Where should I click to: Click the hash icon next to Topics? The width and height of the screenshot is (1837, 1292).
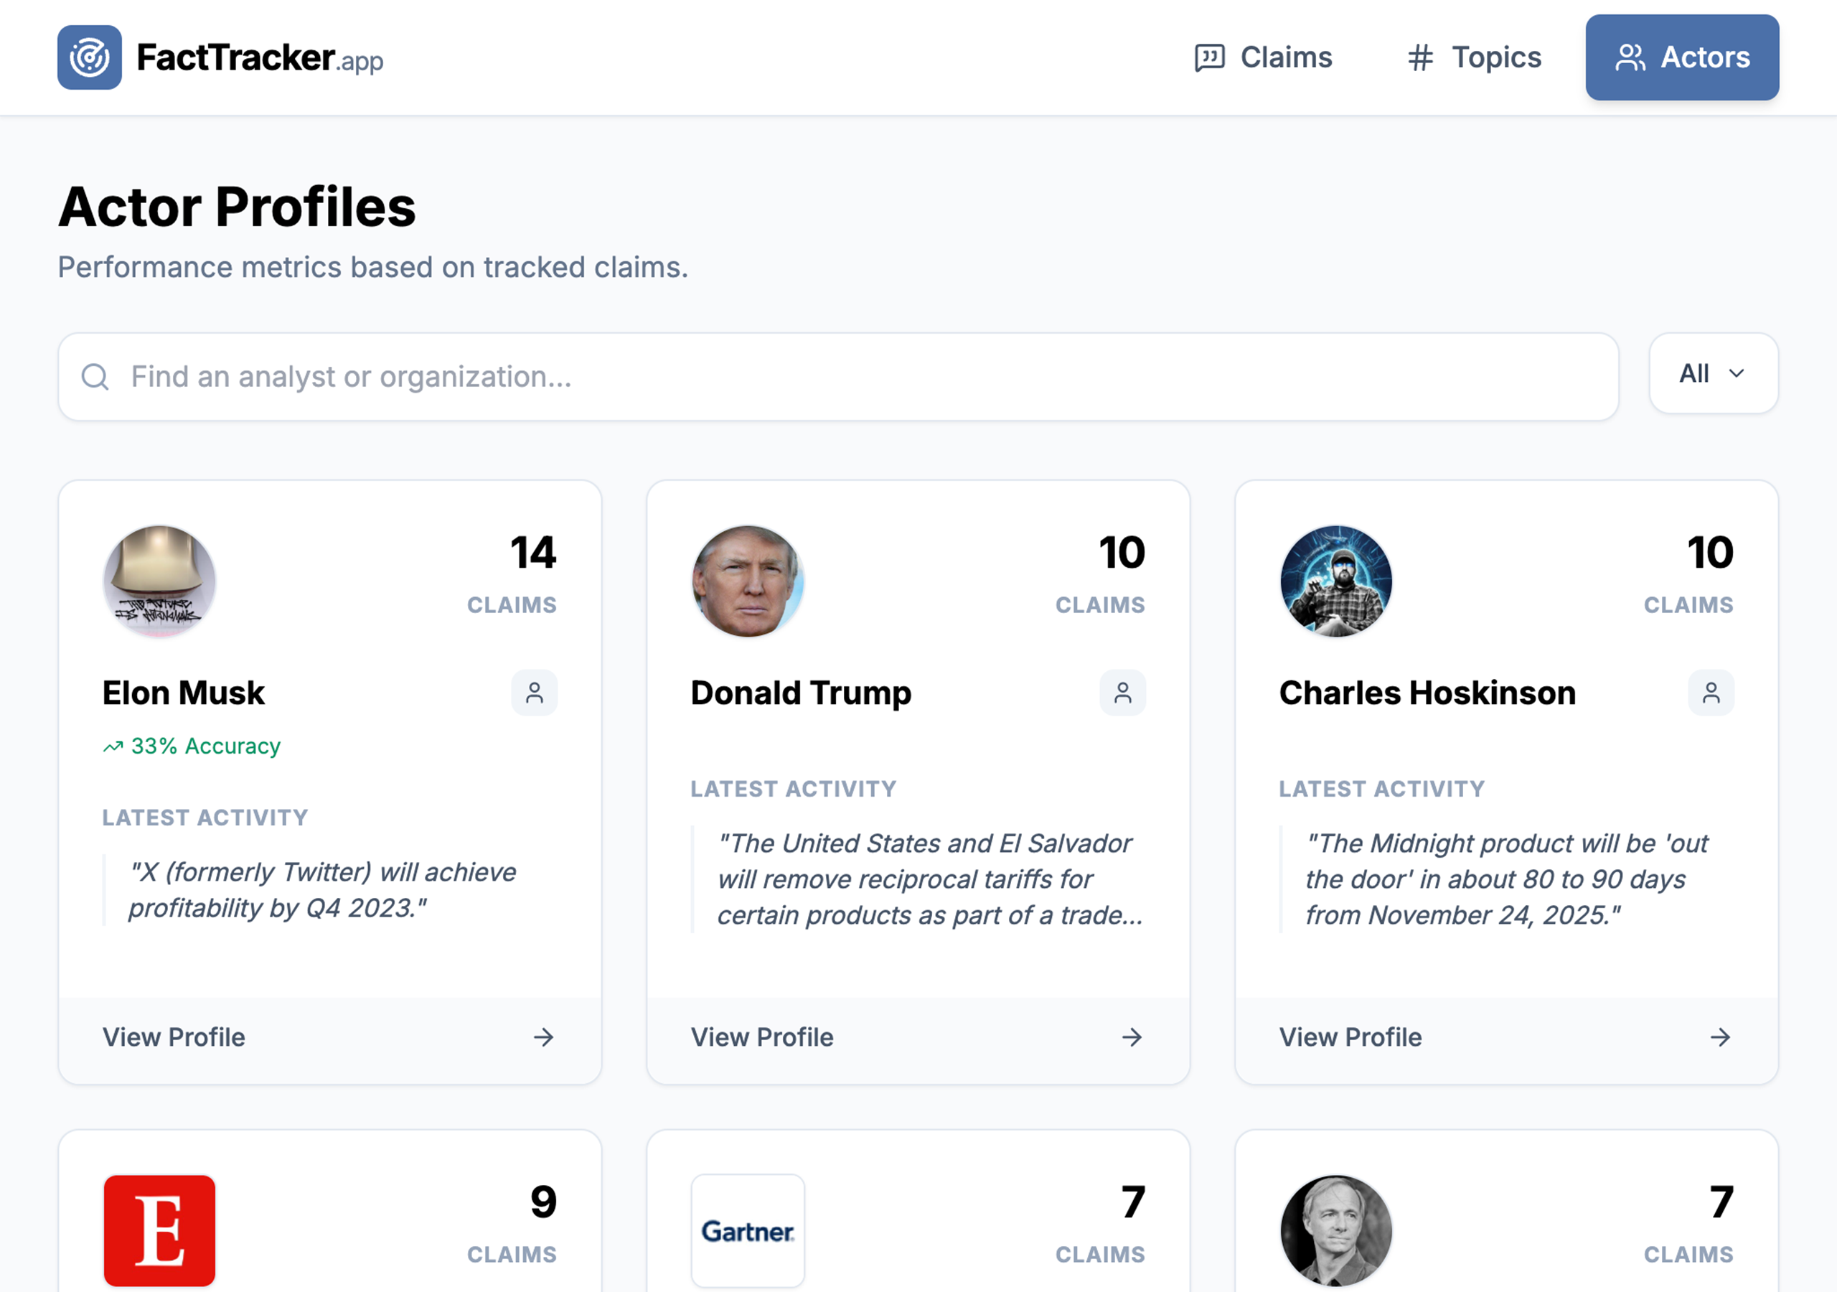[1420, 57]
